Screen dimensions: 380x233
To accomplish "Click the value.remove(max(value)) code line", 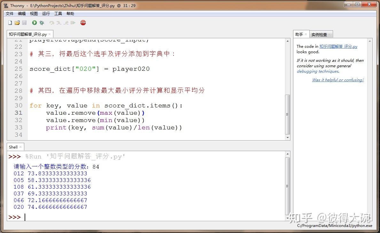I will click(95, 113).
